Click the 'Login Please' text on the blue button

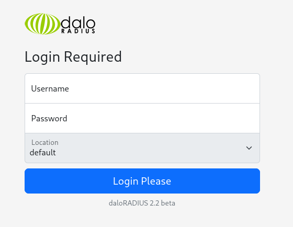tap(142, 181)
